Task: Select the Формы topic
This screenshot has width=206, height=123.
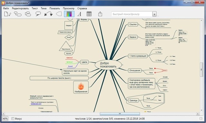Action: pos(84,20)
